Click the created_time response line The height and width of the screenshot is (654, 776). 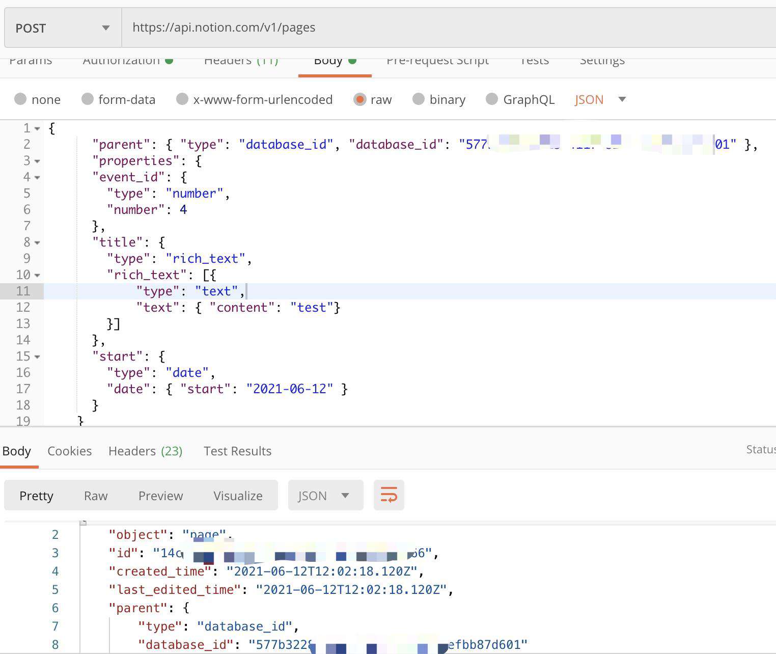tap(266, 571)
